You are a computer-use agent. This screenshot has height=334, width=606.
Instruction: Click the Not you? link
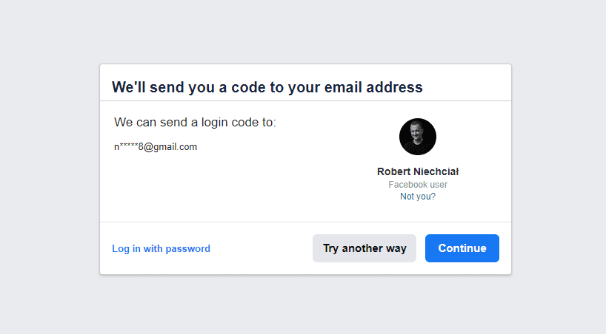[418, 197]
